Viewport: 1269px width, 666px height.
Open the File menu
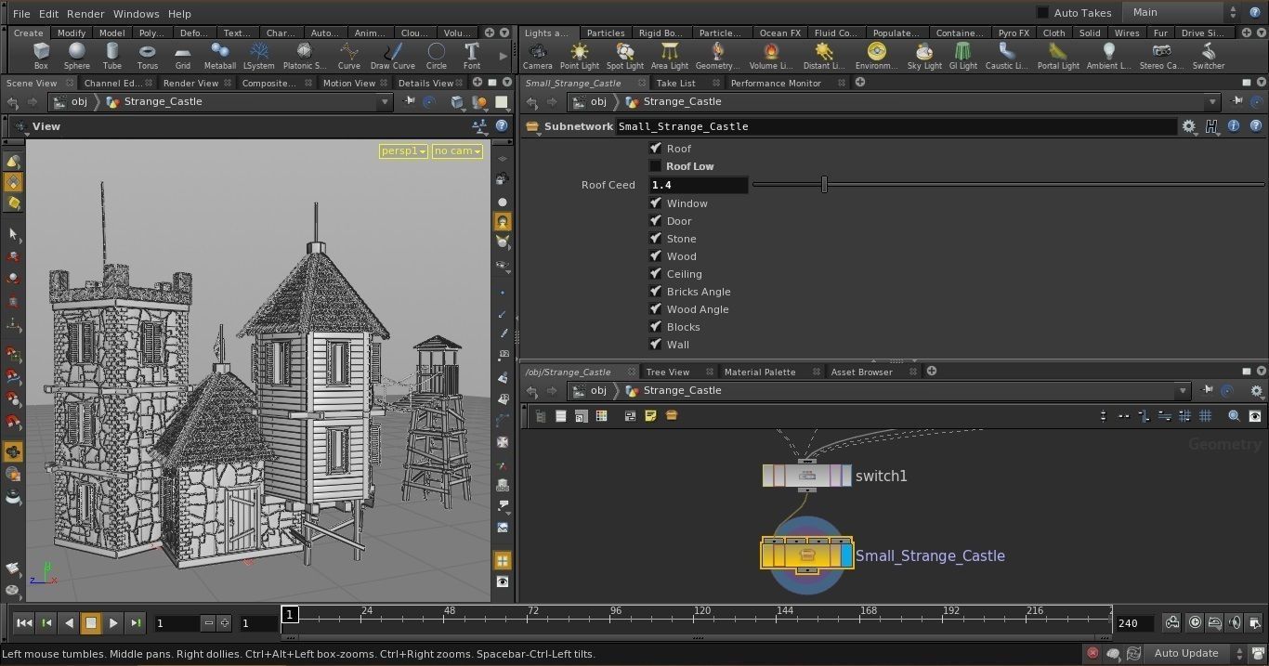[x=21, y=14]
